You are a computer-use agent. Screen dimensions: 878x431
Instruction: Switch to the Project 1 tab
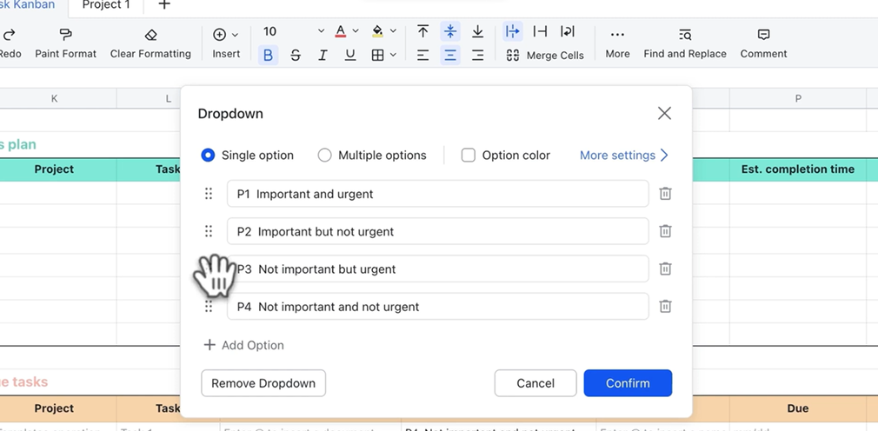tap(106, 5)
